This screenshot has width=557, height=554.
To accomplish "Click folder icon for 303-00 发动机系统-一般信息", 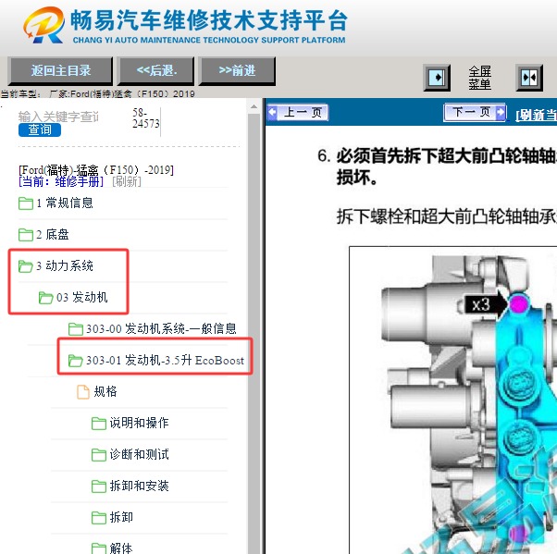I will [x=76, y=329].
